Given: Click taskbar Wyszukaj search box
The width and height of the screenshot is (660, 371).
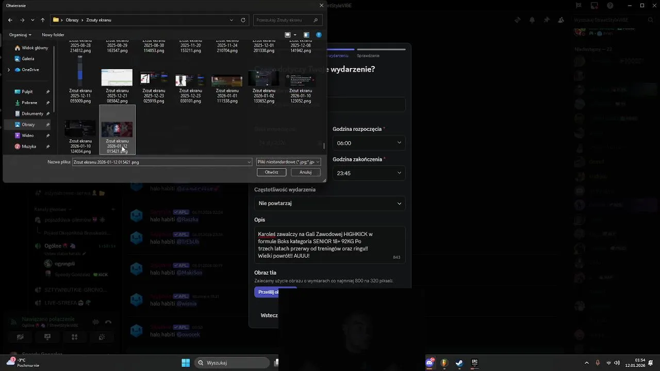Looking at the screenshot, I should pos(233,363).
